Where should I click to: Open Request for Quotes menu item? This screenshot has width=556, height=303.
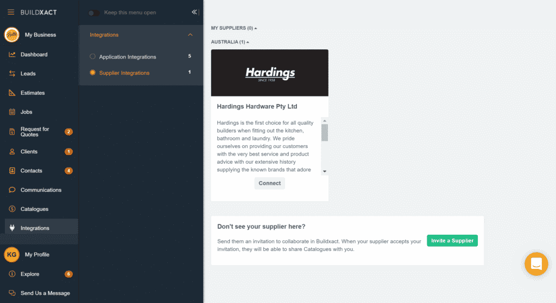35,132
